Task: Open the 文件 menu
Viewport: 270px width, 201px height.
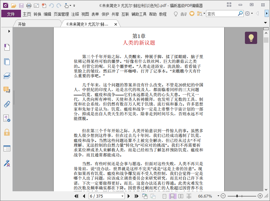Action: click(11, 14)
